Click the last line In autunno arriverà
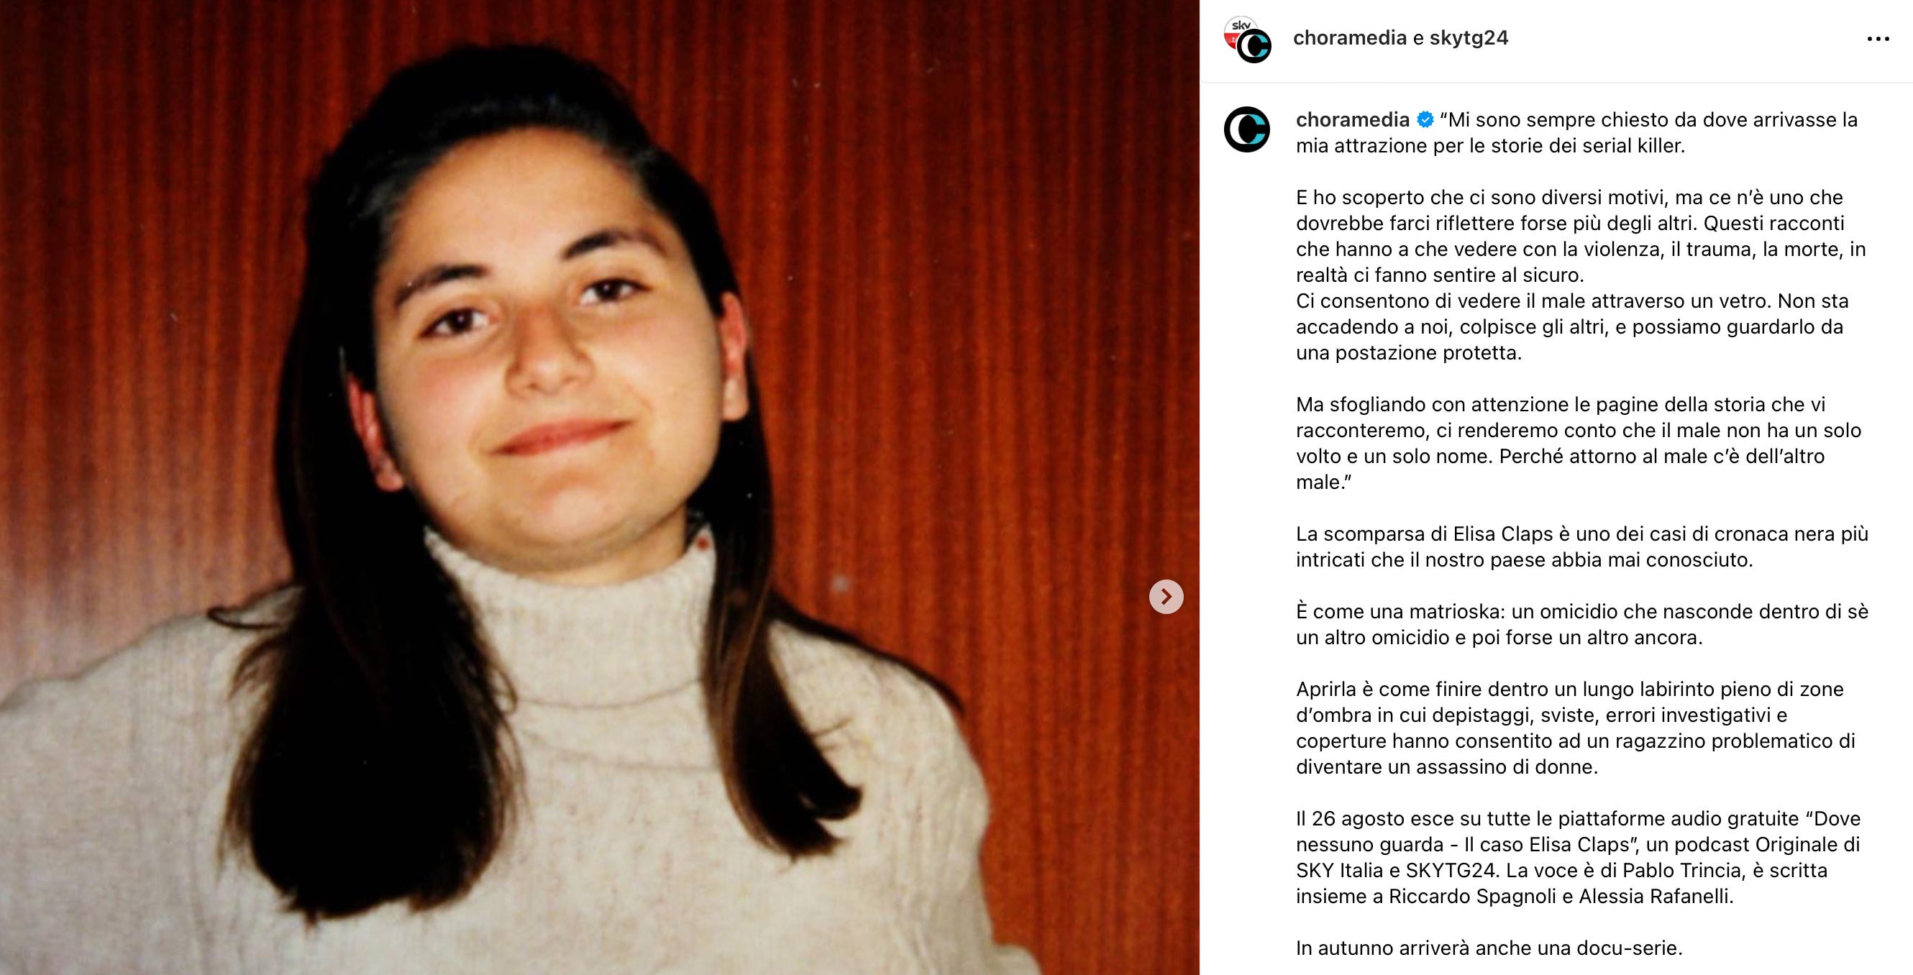The image size is (1913, 975). point(1489,948)
